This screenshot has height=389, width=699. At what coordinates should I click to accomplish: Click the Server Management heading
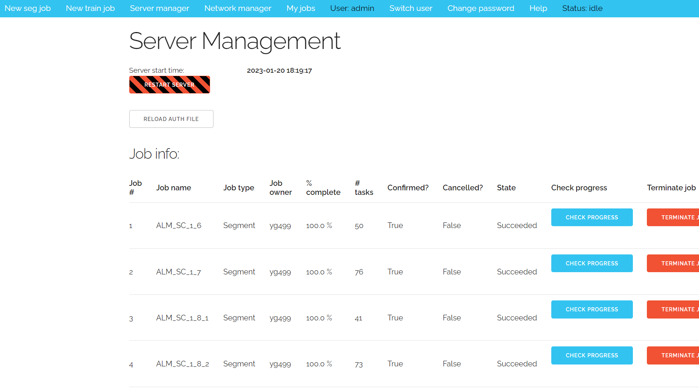(x=235, y=41)
